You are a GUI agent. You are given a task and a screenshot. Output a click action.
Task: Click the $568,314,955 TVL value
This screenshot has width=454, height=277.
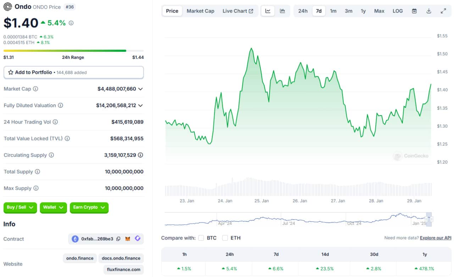pyautogui.click(x=127, y=138)
